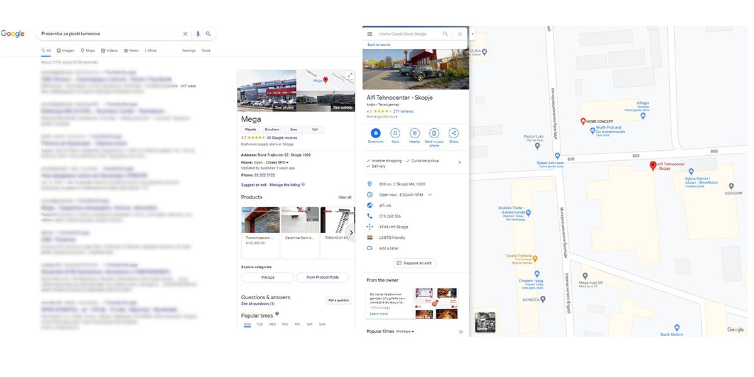The image size is (754, 377).
Task: Toggle the In-store shopping attribute checkmark
Action: pyautogui.click(x=368, y=160)
